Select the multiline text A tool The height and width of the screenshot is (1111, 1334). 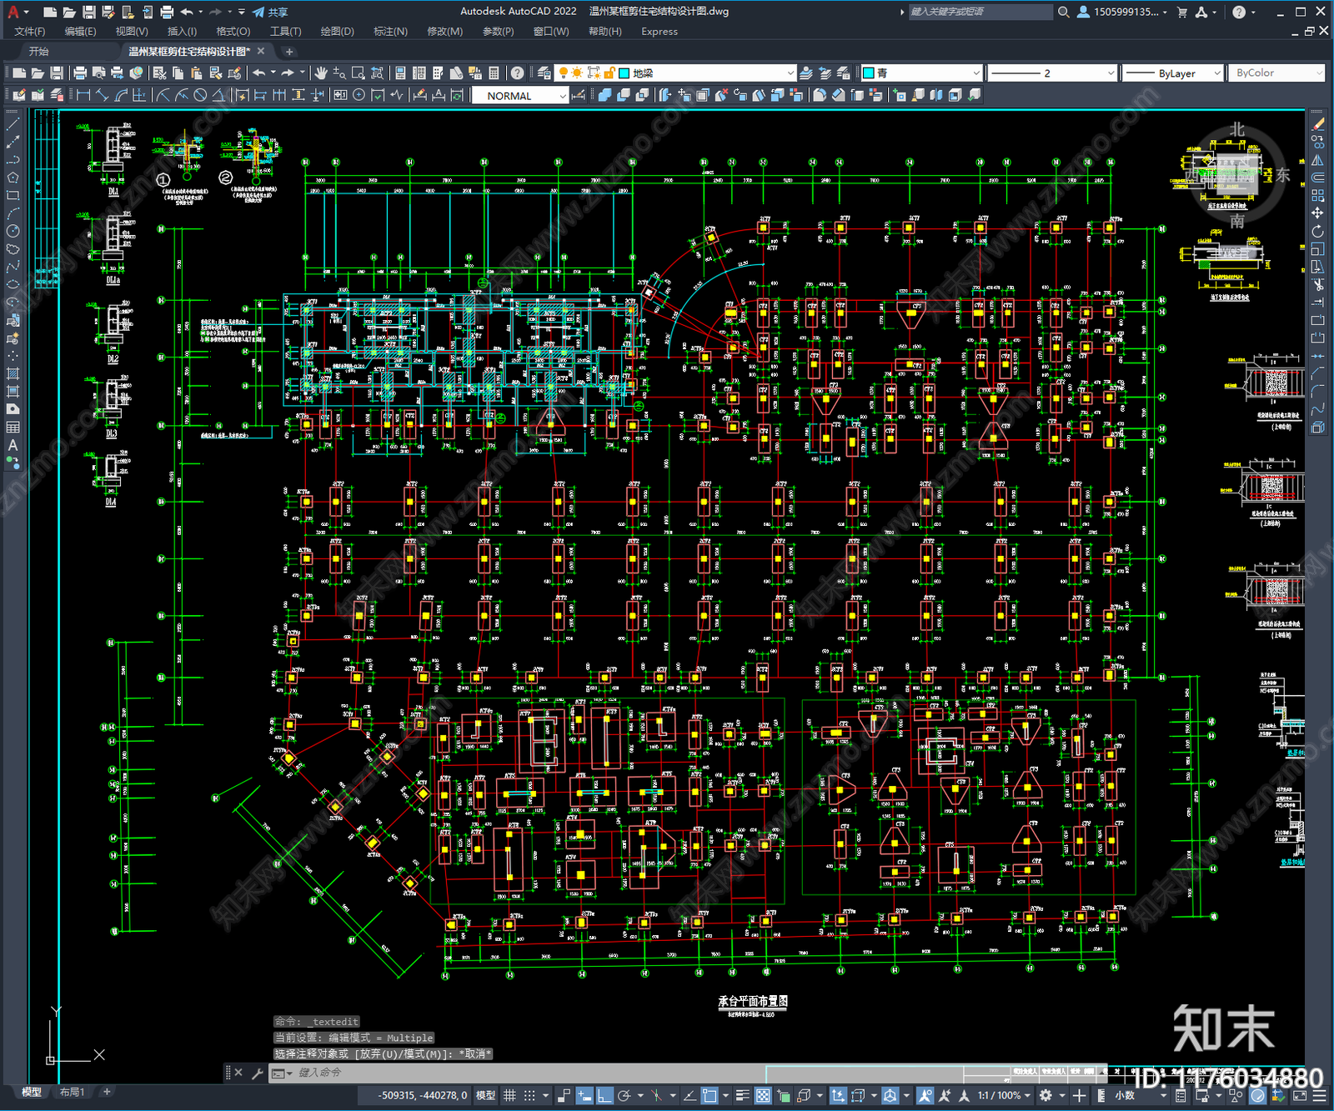(x=13, y=445)
